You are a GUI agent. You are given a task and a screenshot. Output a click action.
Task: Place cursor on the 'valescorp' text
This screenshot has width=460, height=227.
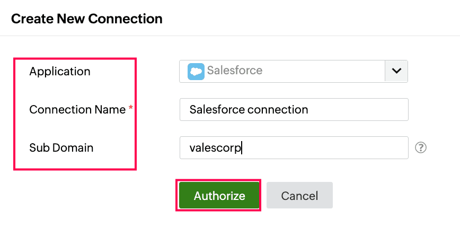[215, 148]
